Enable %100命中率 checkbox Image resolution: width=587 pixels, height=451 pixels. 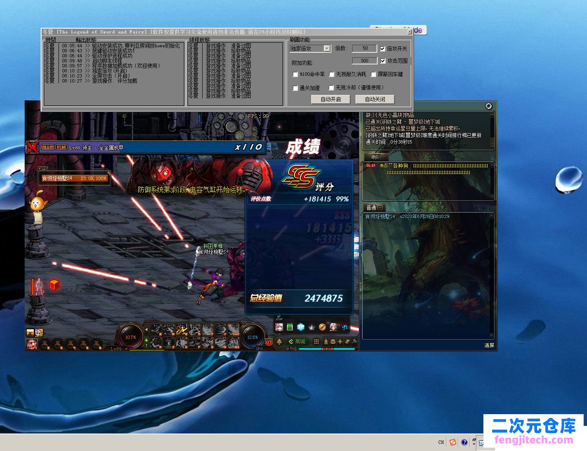295,74
